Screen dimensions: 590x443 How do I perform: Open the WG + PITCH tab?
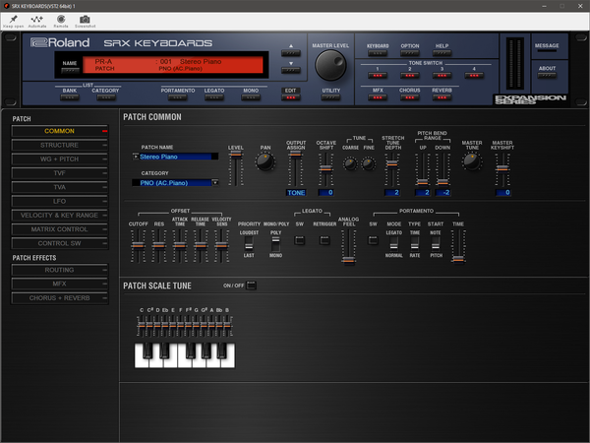pos(59,158)
